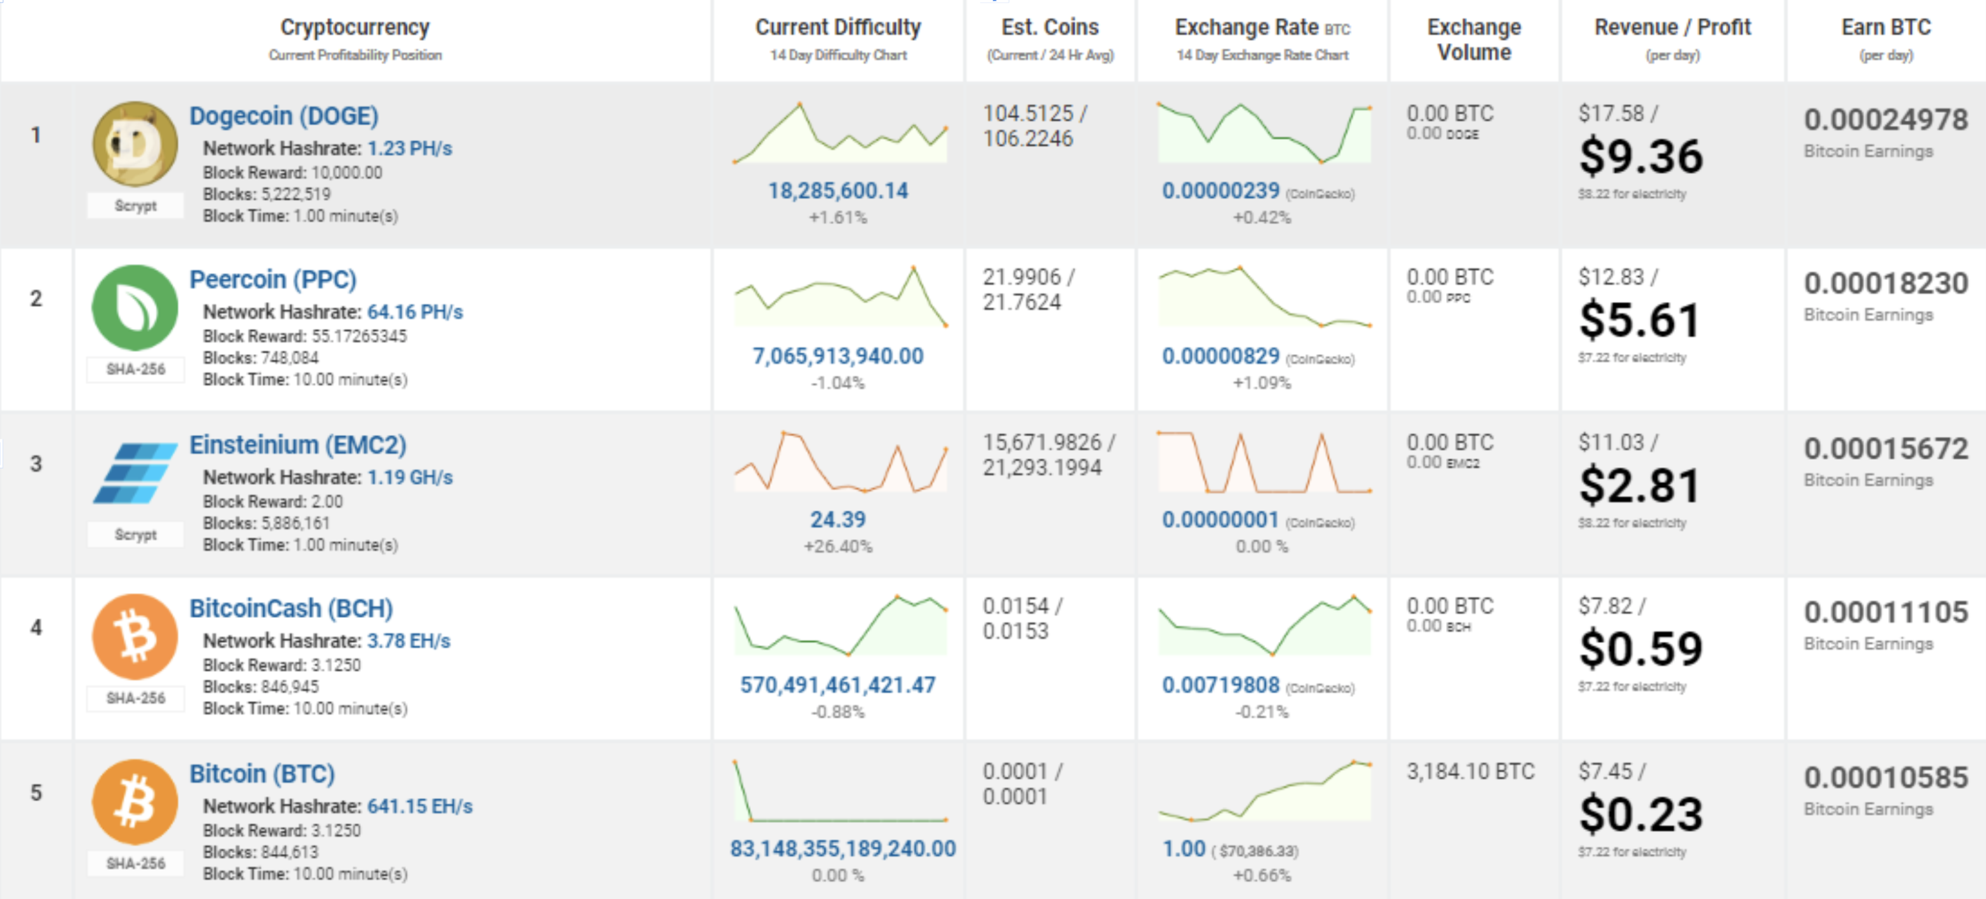Click the Est. Coins column header
The width and height of the screenshot is (1986, 899).
(1050, 27)
